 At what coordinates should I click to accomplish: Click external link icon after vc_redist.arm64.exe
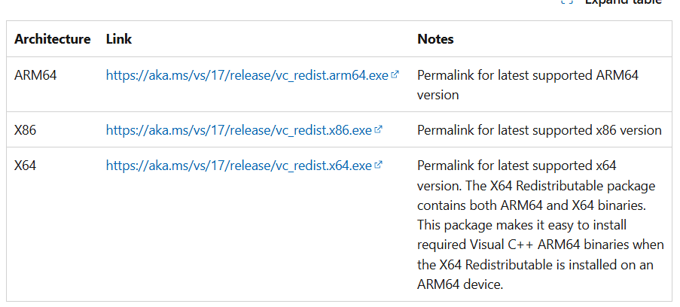[395, 75]
